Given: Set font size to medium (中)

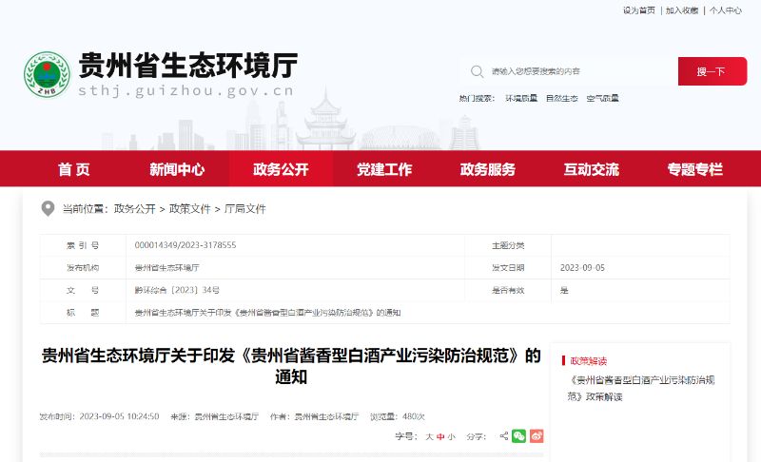Looking at the screenshot, I should [x=440, y=437].
